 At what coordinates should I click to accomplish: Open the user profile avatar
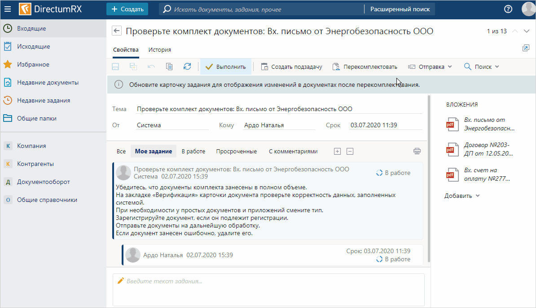pos(528,9)
